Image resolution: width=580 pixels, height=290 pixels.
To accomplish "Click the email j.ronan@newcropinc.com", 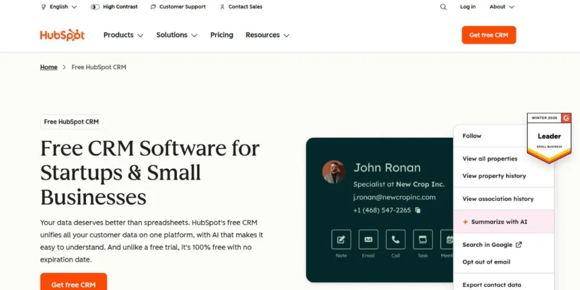I will [394, 197].
